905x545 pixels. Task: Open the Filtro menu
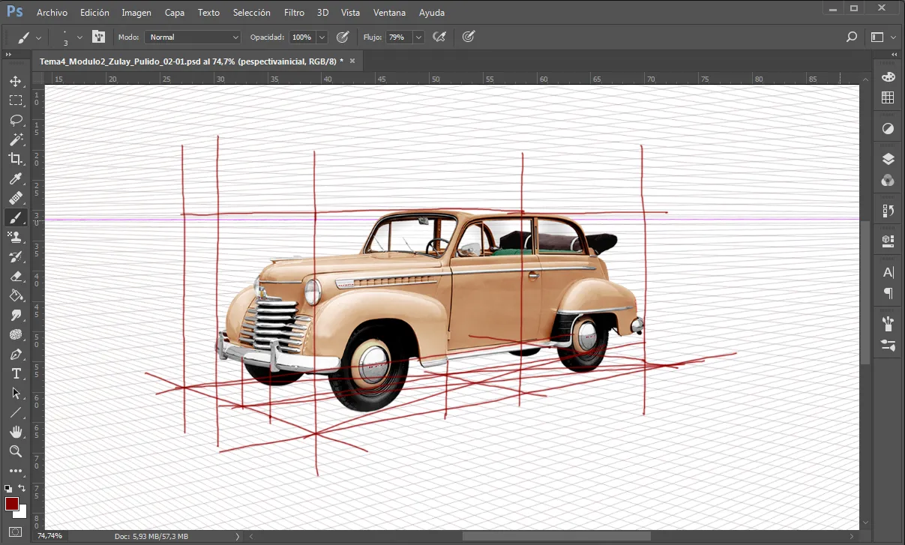[295, 13]
